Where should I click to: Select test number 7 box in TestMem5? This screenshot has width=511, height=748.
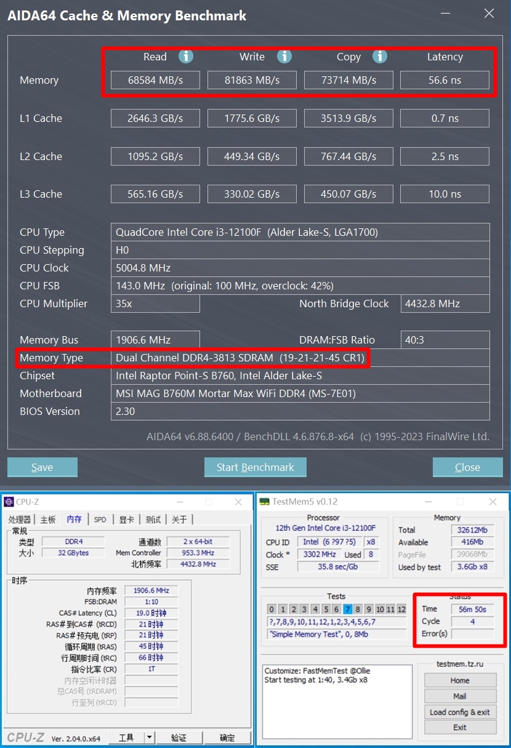pos(348,609)
